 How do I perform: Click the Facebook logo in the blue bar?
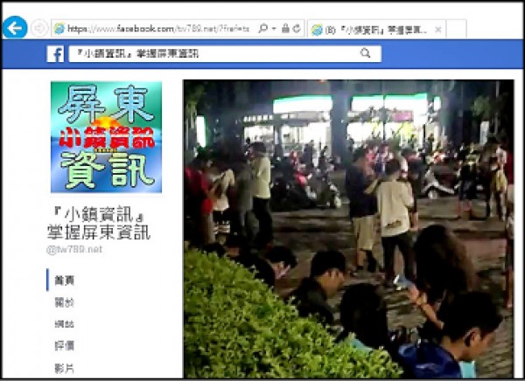55,54
